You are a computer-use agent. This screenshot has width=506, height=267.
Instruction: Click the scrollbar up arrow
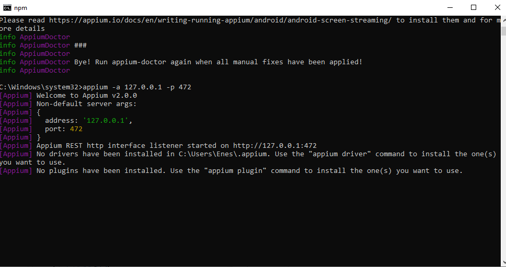click(501, 19)
